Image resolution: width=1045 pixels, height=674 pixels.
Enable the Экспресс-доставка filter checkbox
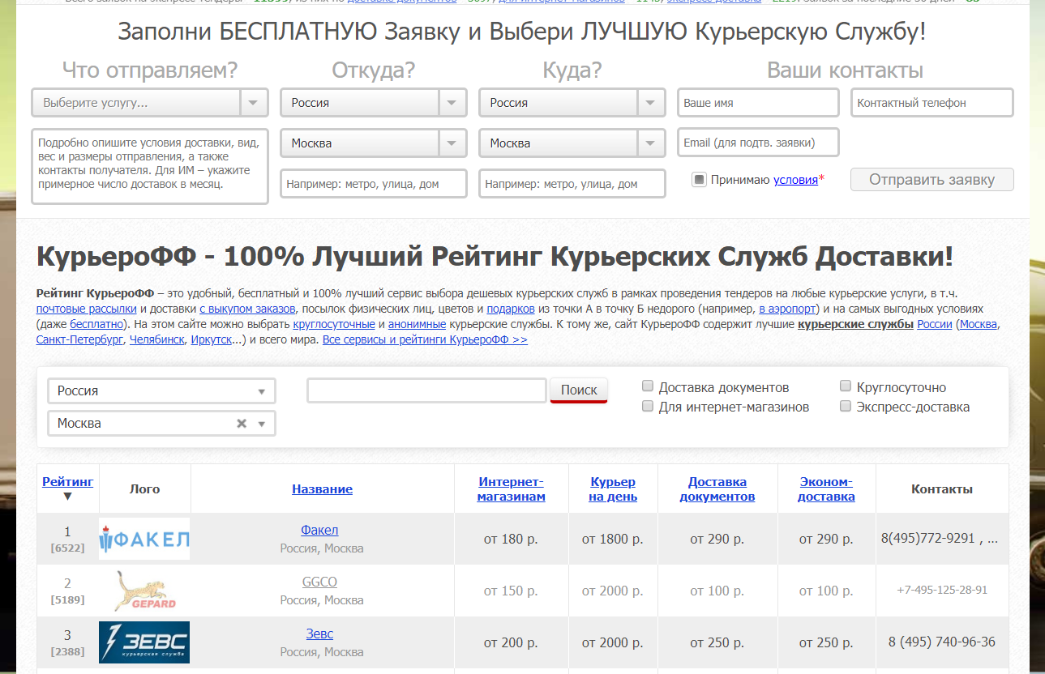[846, 406]
